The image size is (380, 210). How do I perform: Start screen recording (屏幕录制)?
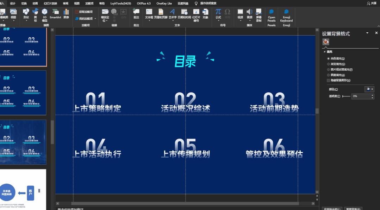click(259, 15)
